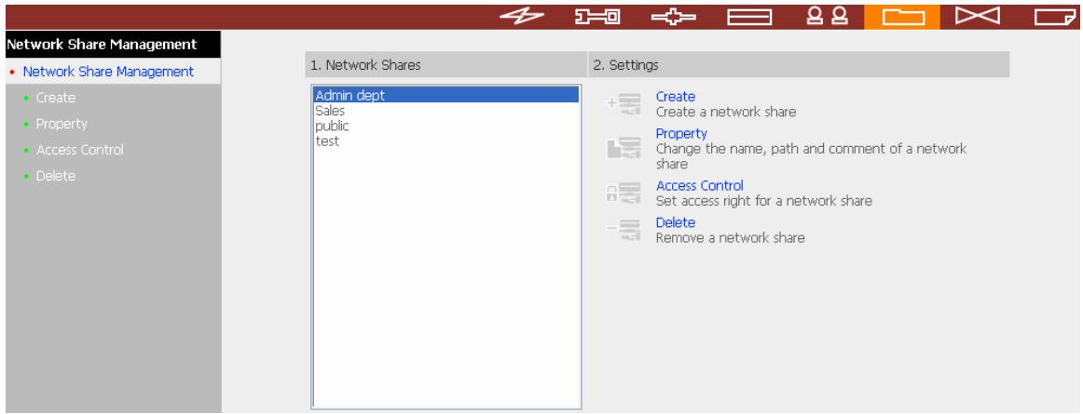Open the disk configuration drive icon
Image resolution: width=1083 pixels, height=414 pixels.
point(749,17)
